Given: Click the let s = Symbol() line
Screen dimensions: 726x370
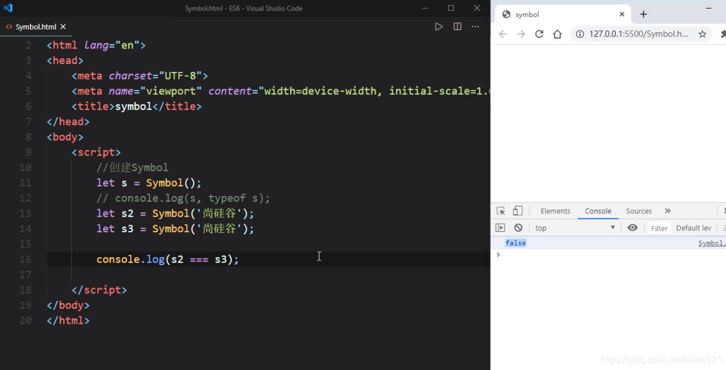Looking at the screenshot, I should 149,183.
